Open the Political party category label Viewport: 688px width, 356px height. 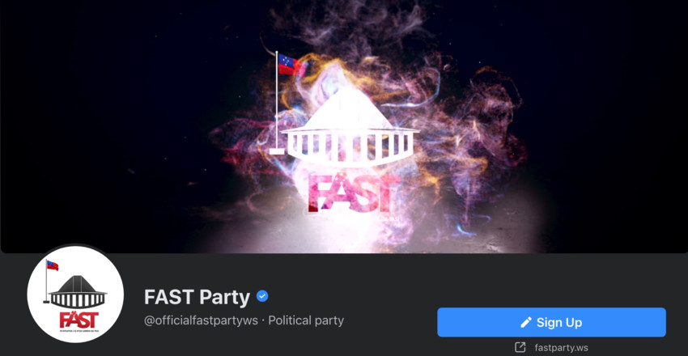(306, 320)
